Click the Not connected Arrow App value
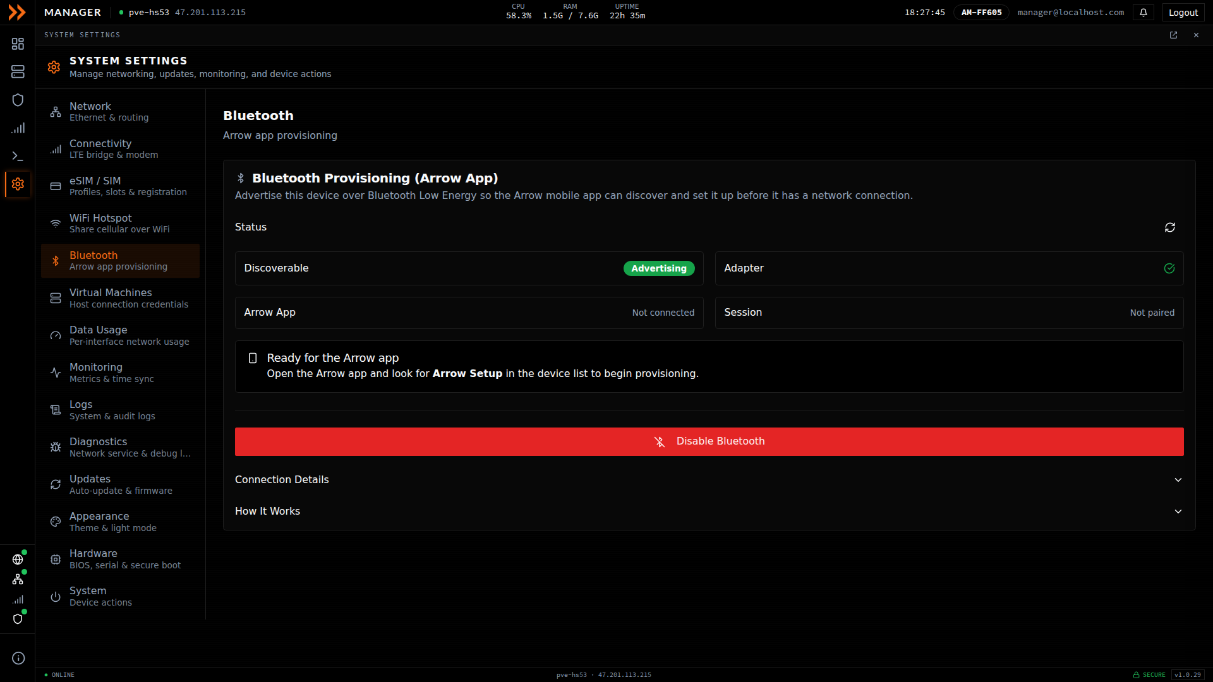1213x682 pixels. pos(663,313)
